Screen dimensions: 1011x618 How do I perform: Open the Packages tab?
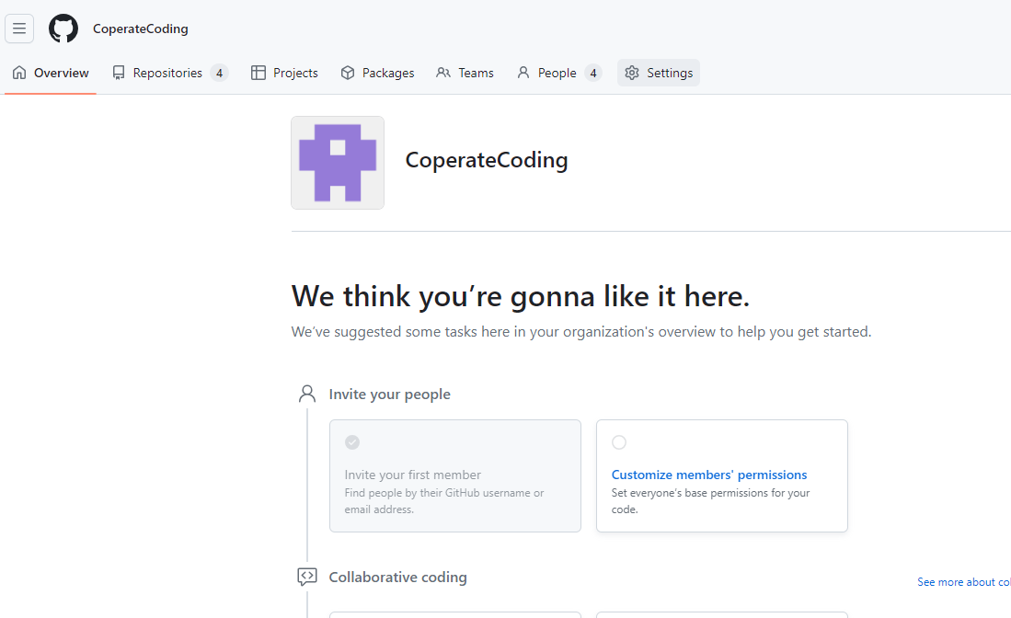(377, 73)
